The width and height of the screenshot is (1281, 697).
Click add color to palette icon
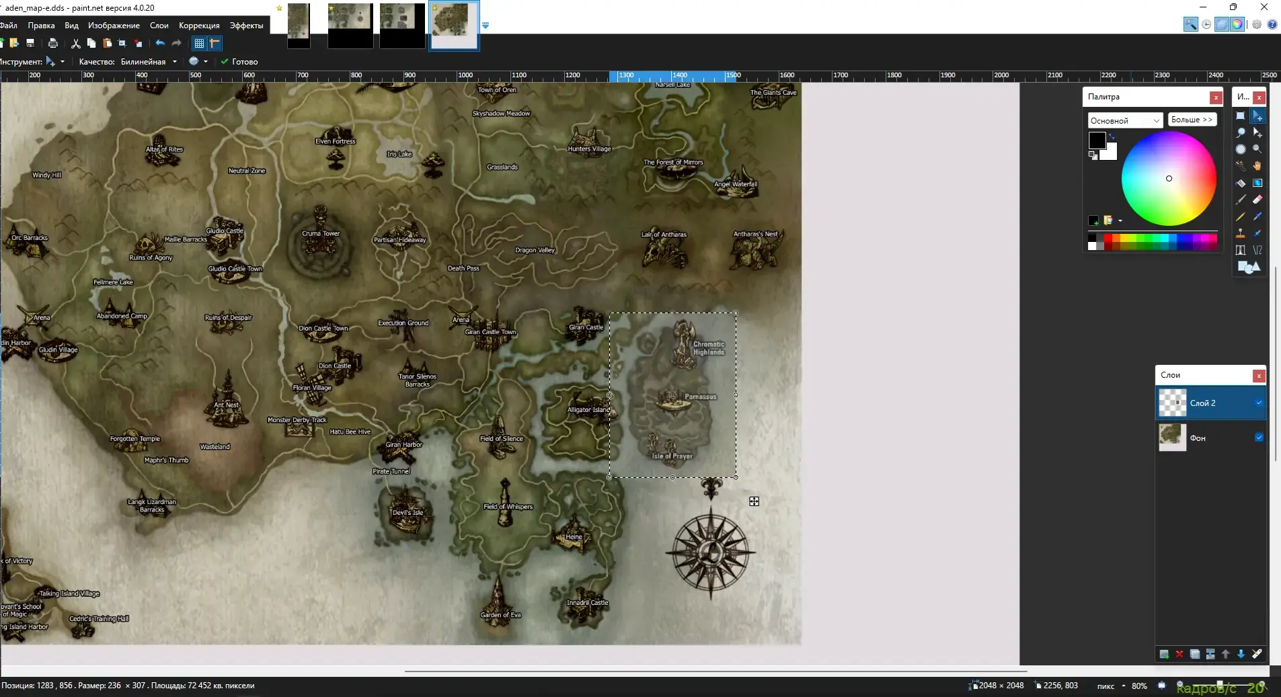click(x=1094, y=220)
